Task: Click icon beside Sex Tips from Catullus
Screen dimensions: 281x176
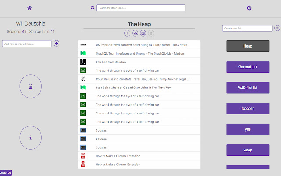Action: (83, 62)
